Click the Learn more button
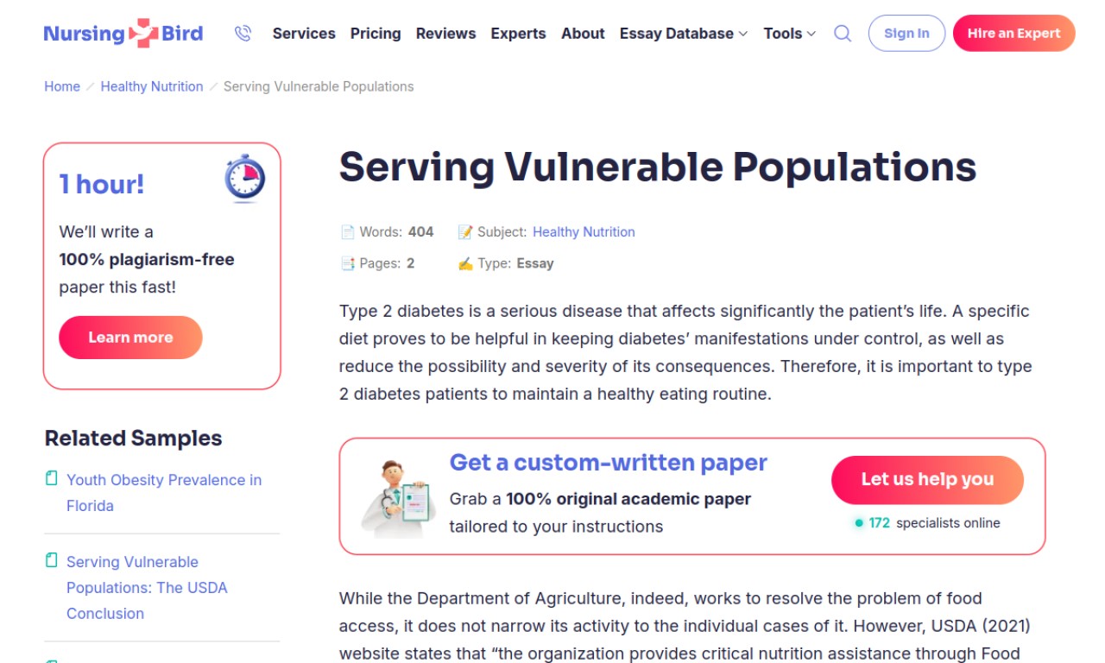The image size is (1105, 663). tap(130, 338)
